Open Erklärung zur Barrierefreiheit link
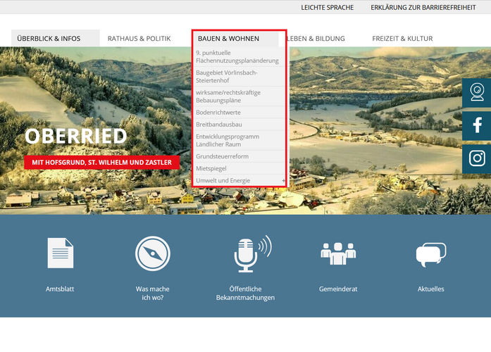The height and width of the screenshot is (352, 491). pyautogui.click(x=423, y=8)
